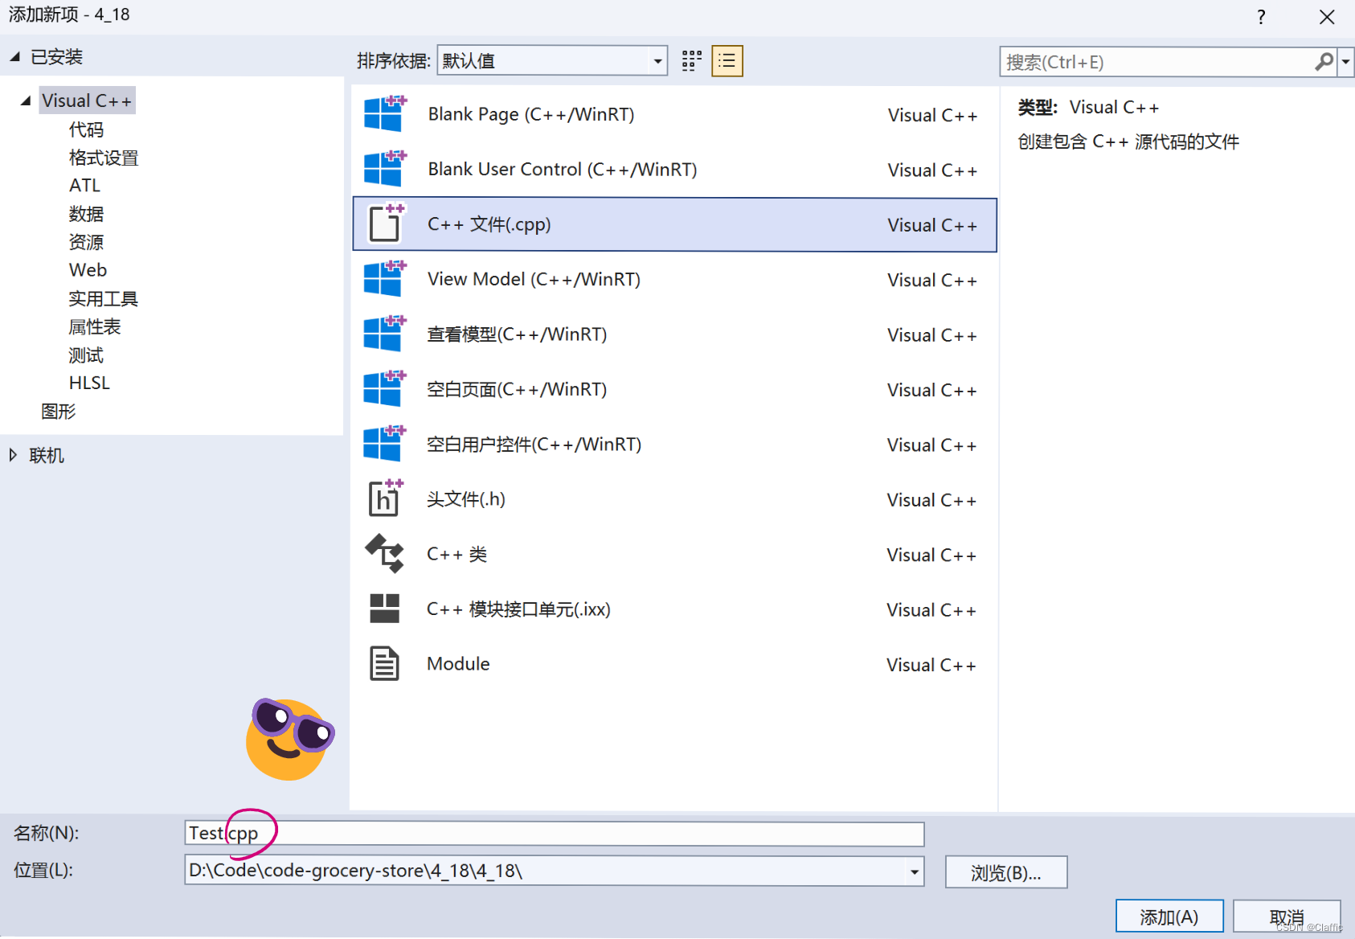The image size is (1355, 939).
Task: Select Blank Page (C++/WinRT) text
Action: [531, 114]
